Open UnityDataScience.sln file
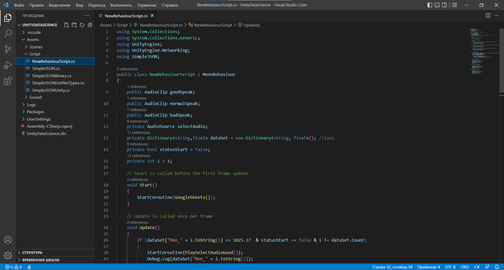Image resolution: width=504 pixels, height=270 pixels. pos(55,133)
